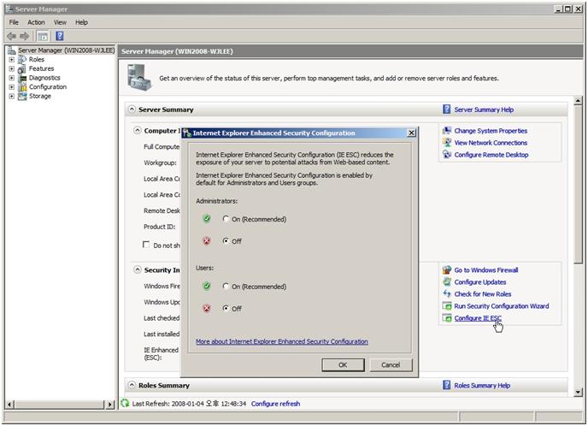Screen dimensions: 588x426
Task: Click Cancel in the IE ESC dialog
Action: [x=391, y=364]
